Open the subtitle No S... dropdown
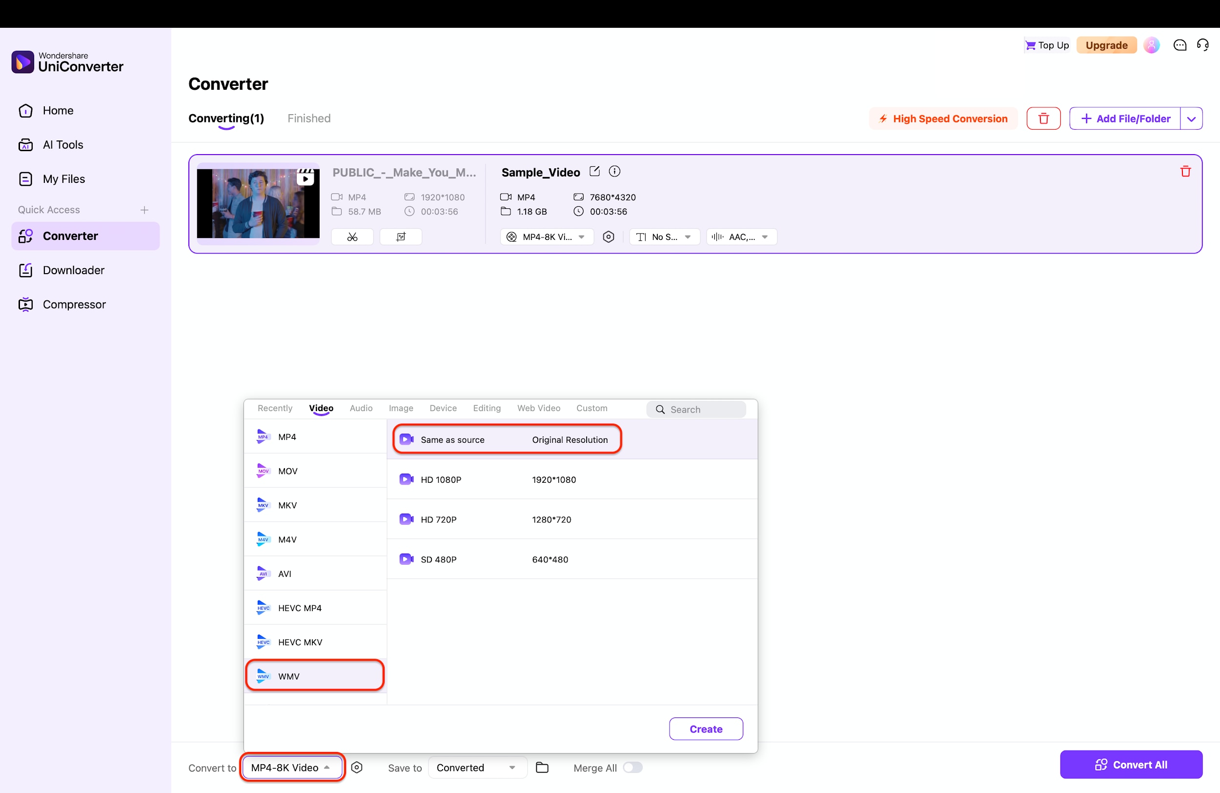The height and width of the screenshot is (793, 1220). [x=664, y=237]
